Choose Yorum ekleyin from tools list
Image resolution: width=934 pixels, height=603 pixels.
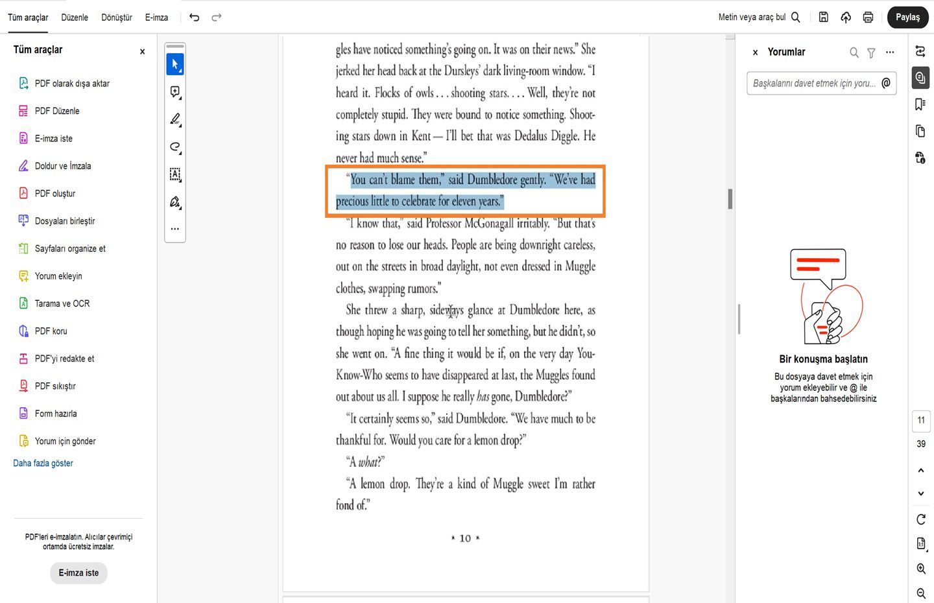pos(50,276)
